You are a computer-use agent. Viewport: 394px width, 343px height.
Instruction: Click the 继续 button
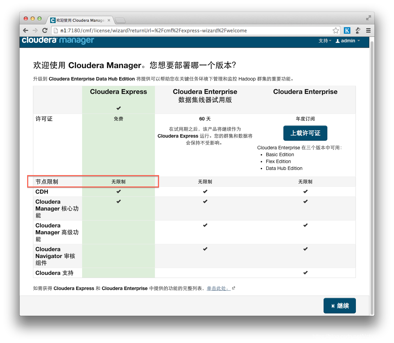pyautogui.click(x=339, y=306)
